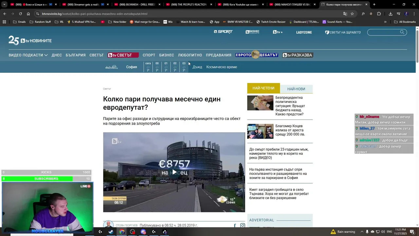419x236 pixels.
Task: Open the Instagram icon below the video
Action: click(243, 226)
